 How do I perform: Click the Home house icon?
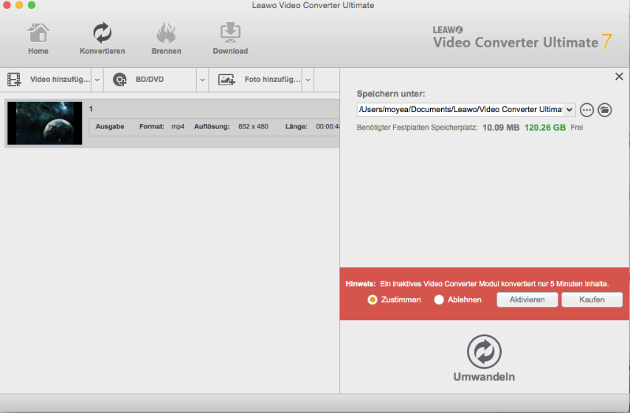pyautogui.click(x=38, y=33)
